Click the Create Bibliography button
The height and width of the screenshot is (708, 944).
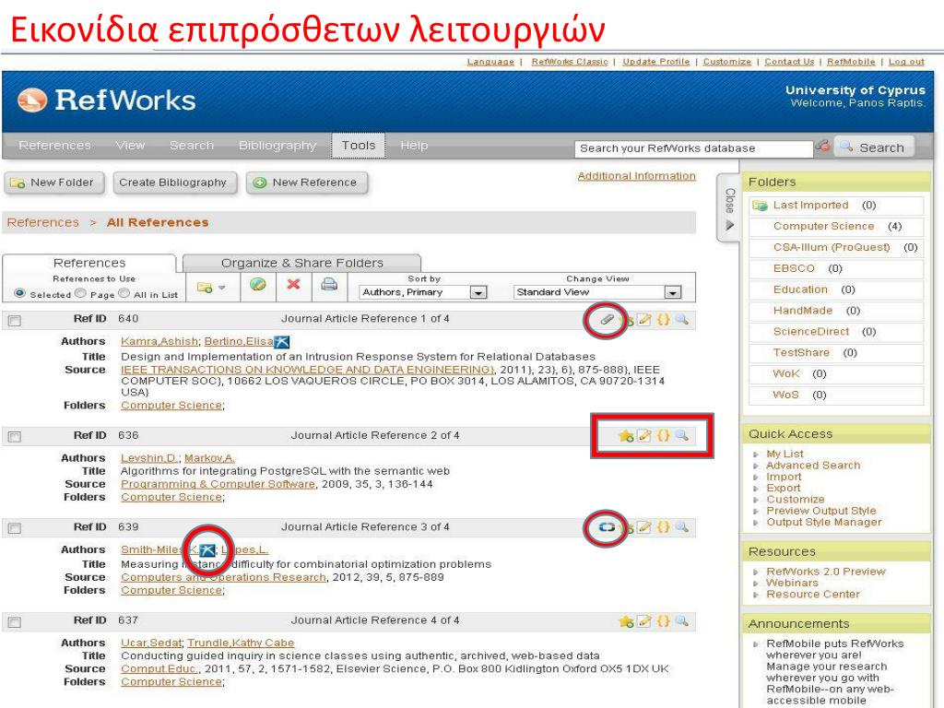[173, 183]
